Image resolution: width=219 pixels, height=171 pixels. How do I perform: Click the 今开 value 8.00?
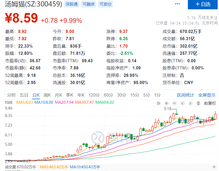click(x=70, y=32)
